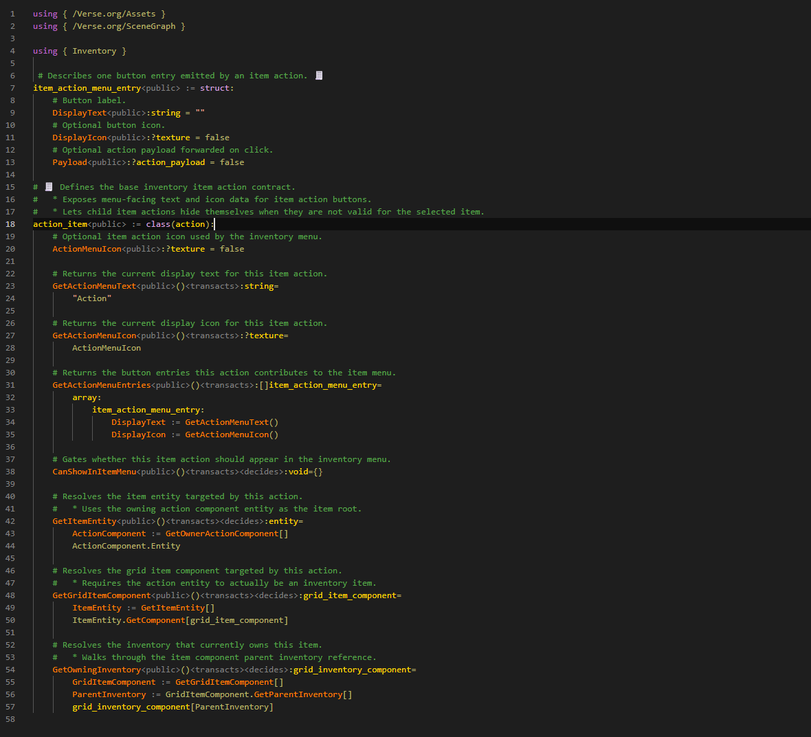
Task: Click 'GetOwnerActionComponent[]' call on line 43
Action: [227, 533]
